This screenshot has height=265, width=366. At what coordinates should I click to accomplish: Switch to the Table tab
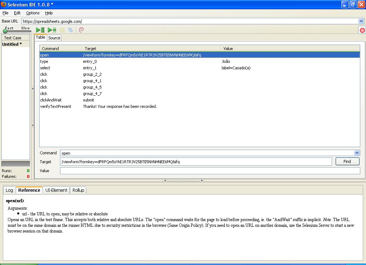[x=41, y=37]
